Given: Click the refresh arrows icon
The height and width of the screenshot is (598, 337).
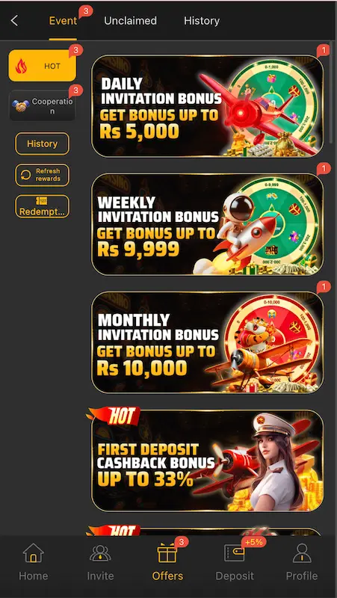Looking at the screenshot, I should [25, 175].
